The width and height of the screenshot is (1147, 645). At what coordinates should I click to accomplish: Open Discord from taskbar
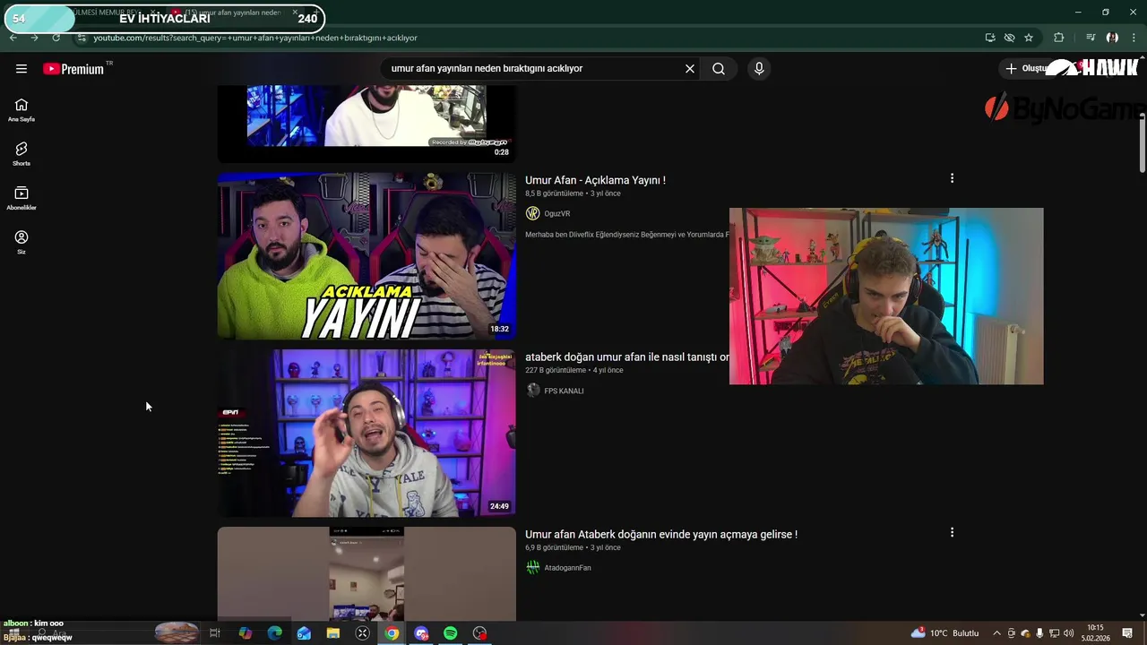pyautogui.click(x=421, y=633)
